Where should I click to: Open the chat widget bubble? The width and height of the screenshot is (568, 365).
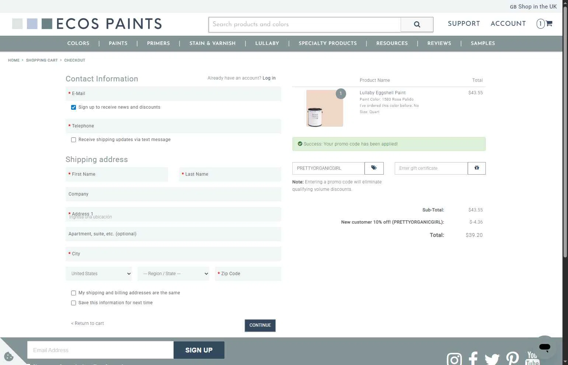pyautogui.click(x=544, y=347)
